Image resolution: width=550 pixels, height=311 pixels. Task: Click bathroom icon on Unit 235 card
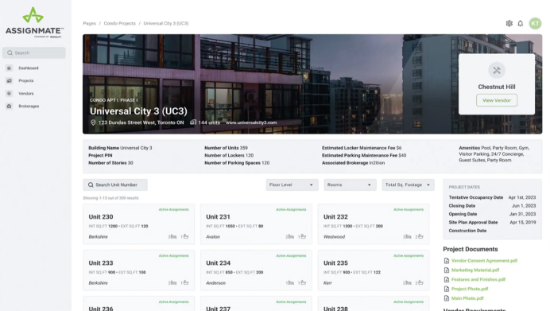click(x=420, y=282)
